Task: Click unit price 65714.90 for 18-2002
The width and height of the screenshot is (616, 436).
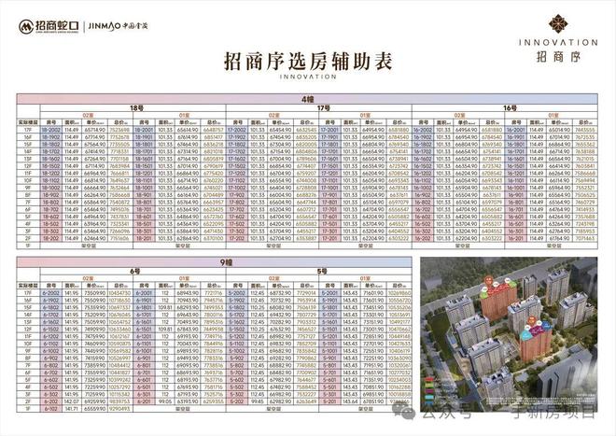Action: pyautogui.click(x=95, y=130)
